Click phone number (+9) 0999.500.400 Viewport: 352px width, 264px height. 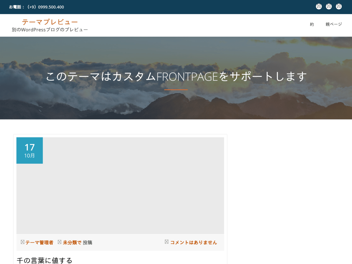(x=46, y=7)
